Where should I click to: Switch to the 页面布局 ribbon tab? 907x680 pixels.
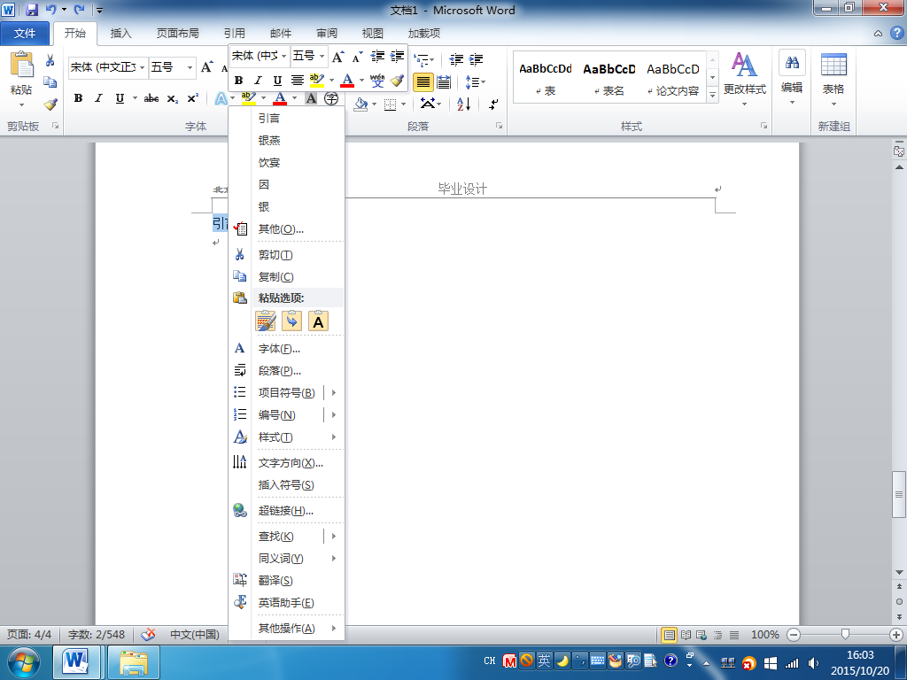pos(177,34)
